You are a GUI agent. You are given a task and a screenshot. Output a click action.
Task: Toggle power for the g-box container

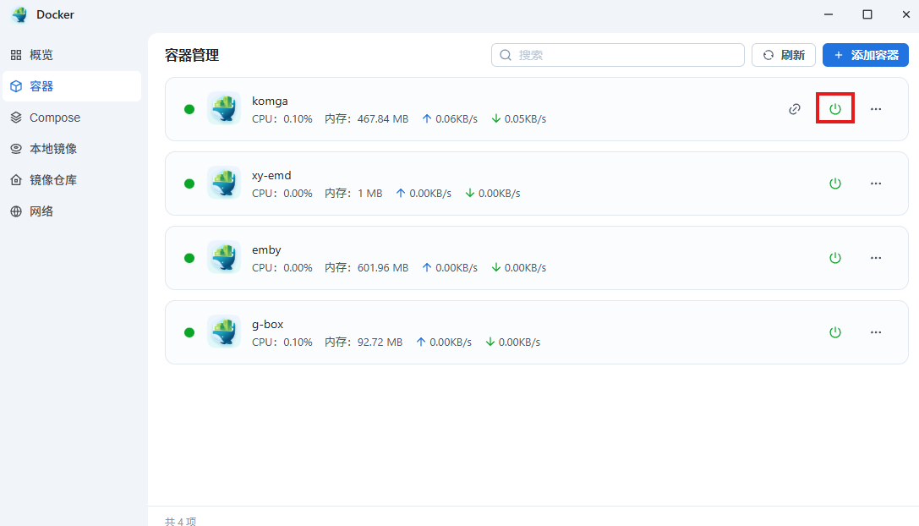834,331
